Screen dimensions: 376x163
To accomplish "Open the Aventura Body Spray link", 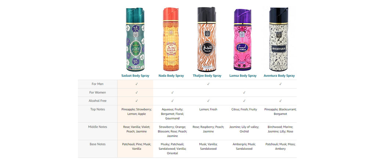I will click(x=279, y=76).
